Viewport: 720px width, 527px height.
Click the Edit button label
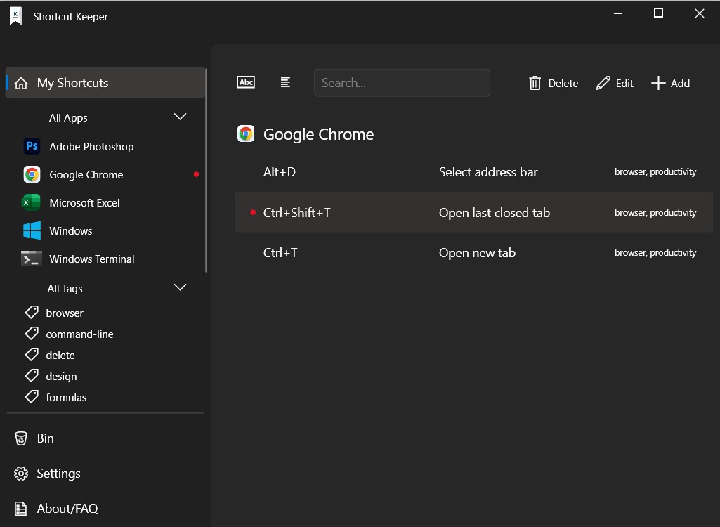[624, 83]
